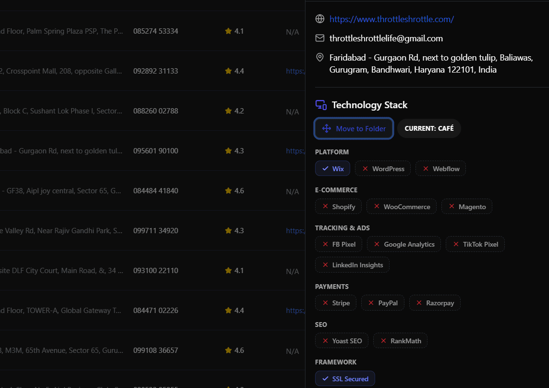Open website link in Global Gateway row
The width and height of the screenshot is (549, 388).
click(x=295, y=311)
